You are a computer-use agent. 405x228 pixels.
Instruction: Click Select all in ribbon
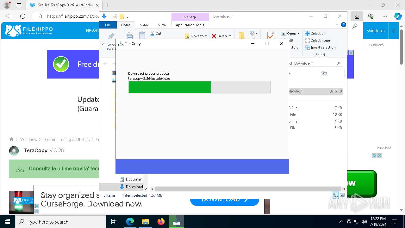tap(315, 34)
